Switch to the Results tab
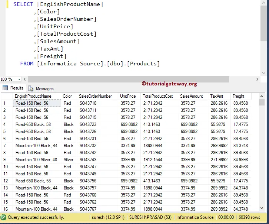Screen dimensions: 269x224 pyautogui.click(x=13, y=88)
